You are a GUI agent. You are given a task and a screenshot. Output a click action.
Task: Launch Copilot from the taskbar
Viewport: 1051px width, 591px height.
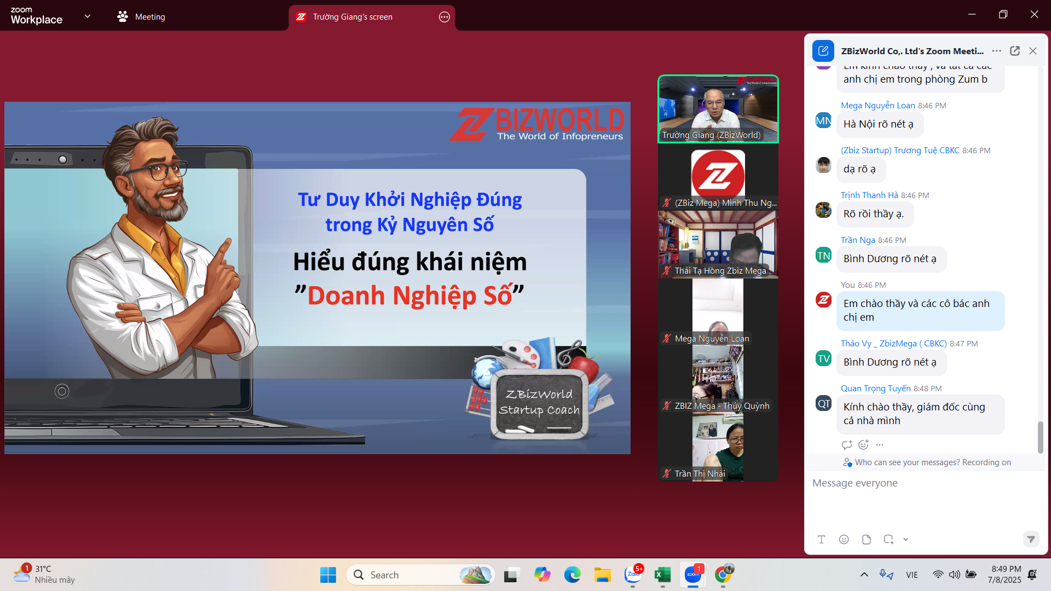(542, 575)
